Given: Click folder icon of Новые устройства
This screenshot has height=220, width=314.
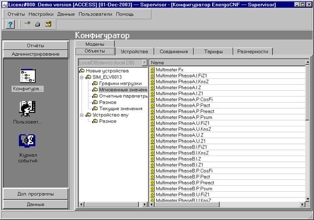Looking at the screenshot, I should pyautogui.click(x=82, y=70).
